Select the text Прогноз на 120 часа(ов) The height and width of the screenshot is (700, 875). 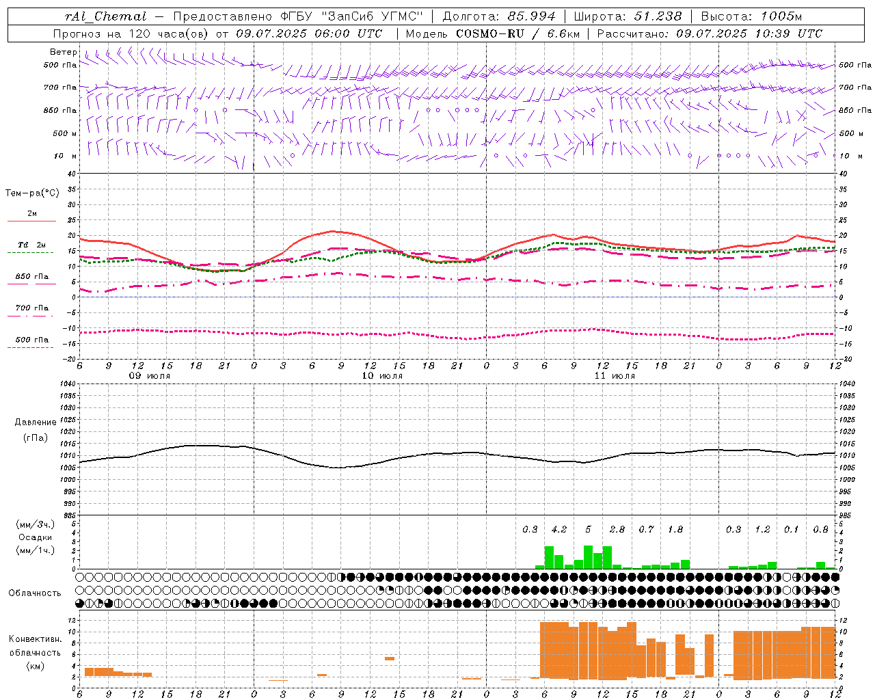(131, 33)
